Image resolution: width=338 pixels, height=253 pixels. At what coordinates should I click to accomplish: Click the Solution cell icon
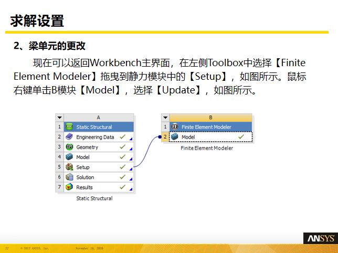pyautogui.click(x=69, y=177)
